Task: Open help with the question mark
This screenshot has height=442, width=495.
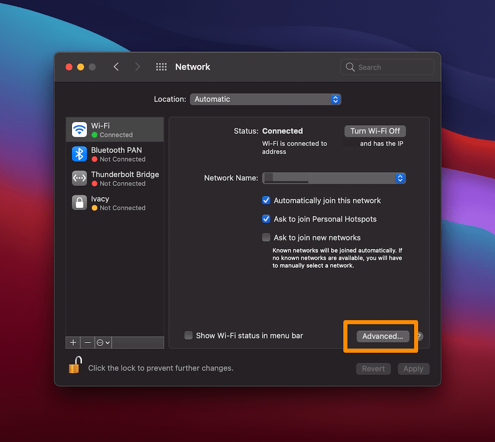Action: 419,336
